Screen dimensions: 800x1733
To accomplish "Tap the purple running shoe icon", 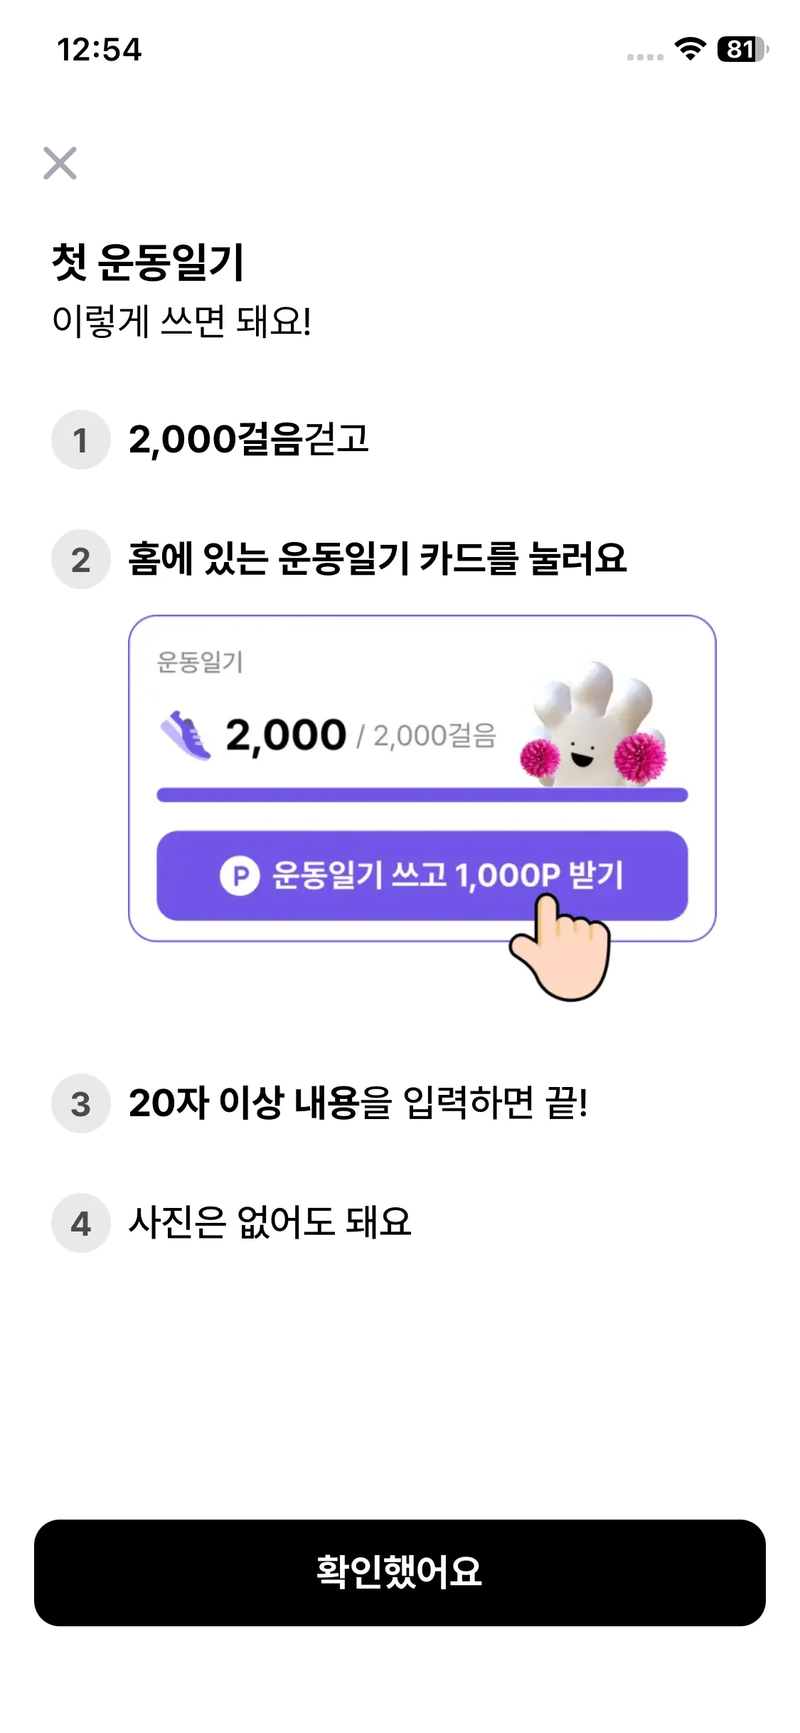I will [x=186, y=736].
